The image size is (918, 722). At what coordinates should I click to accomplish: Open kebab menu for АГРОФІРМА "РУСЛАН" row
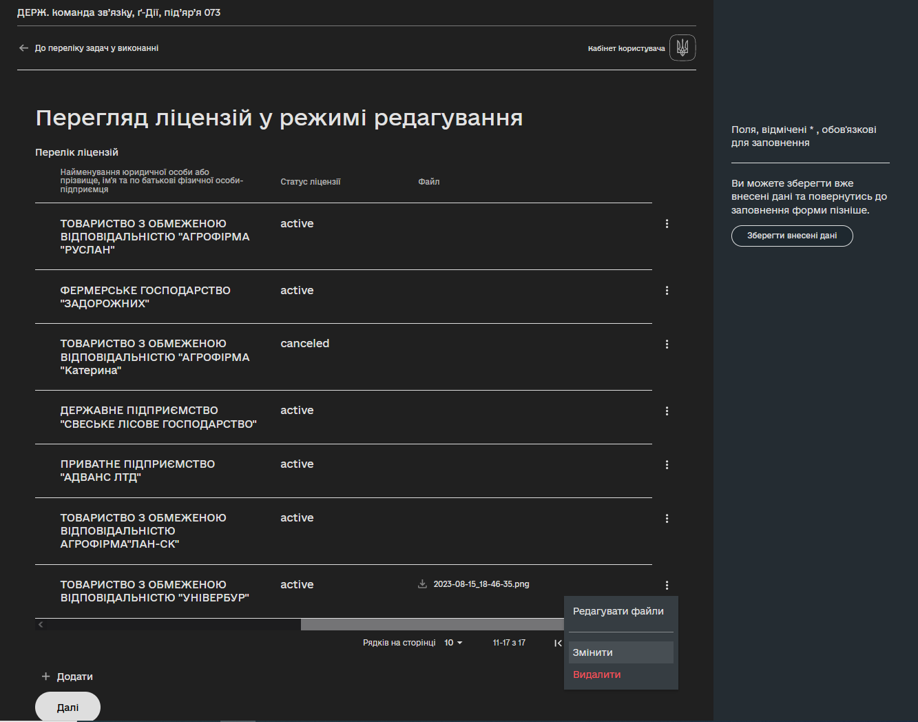pyautogui.click(x=667, y=224)
